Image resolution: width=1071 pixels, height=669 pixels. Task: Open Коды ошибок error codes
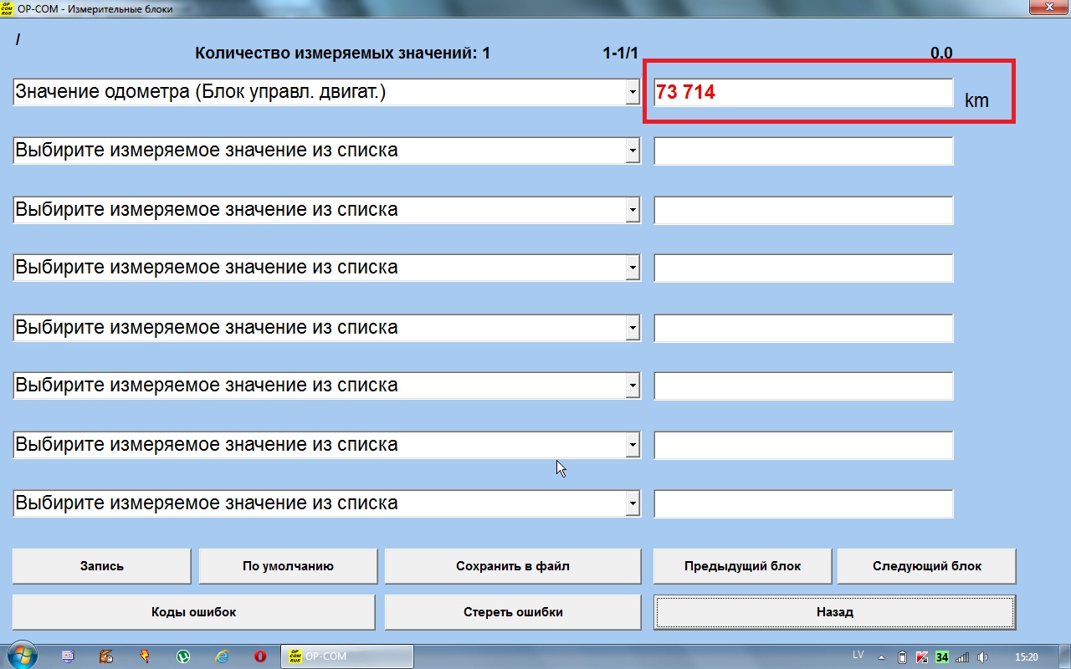[193, 612]
